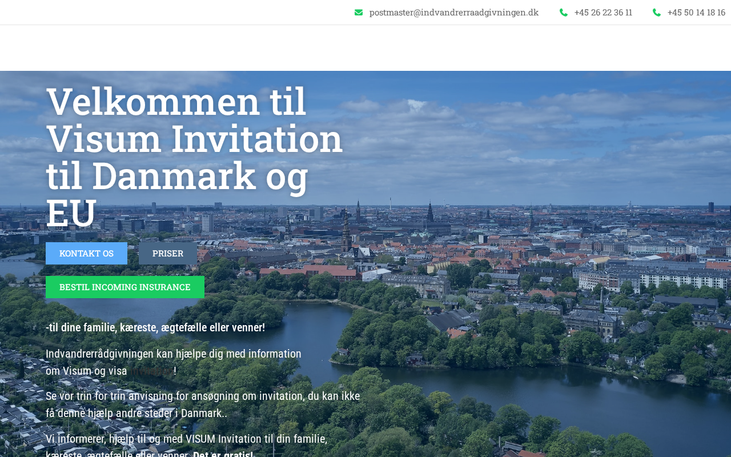Click the bold tagline '-til dine familie, kæreste'
The height and width of the screenshot is (457, 731).
tap(155, 327)
